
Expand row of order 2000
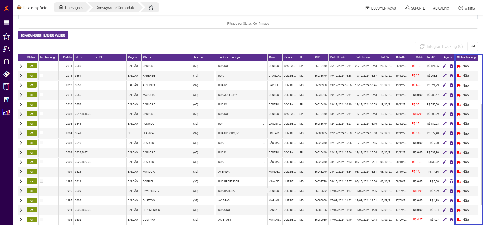tap(21, 162)
